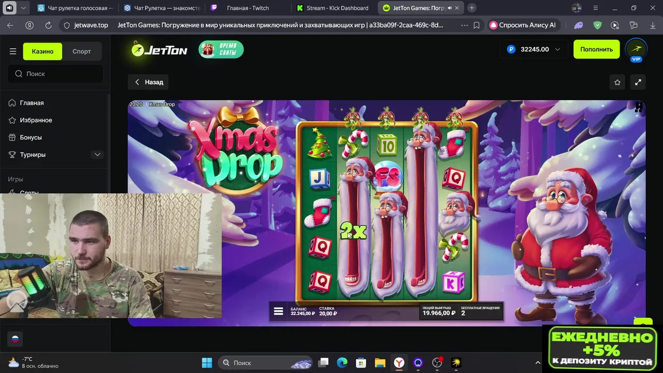Click the JetTon logo
The width and height of the screenshot is (663, 373).
coord(158,50)
